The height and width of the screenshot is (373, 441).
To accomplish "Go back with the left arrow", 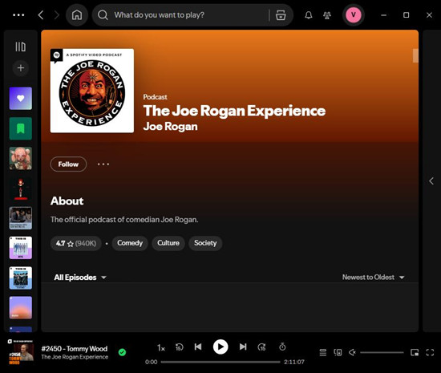I will 41,15.
